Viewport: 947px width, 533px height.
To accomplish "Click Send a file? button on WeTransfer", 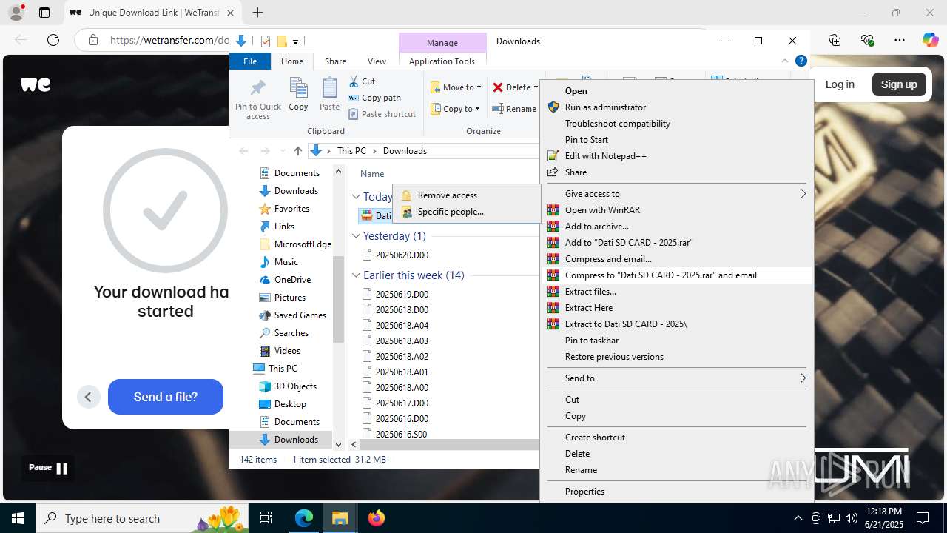I will tap(166, 397).
